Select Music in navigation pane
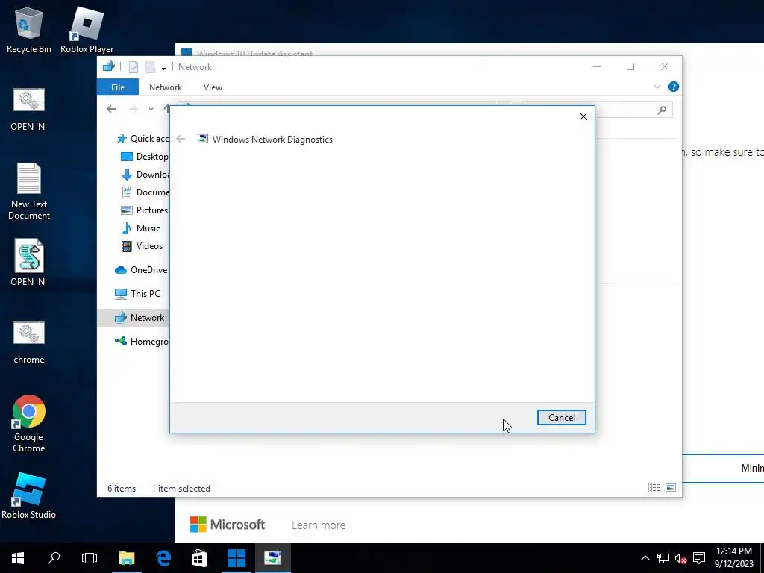764x573 pixels. tap(140, 228)
